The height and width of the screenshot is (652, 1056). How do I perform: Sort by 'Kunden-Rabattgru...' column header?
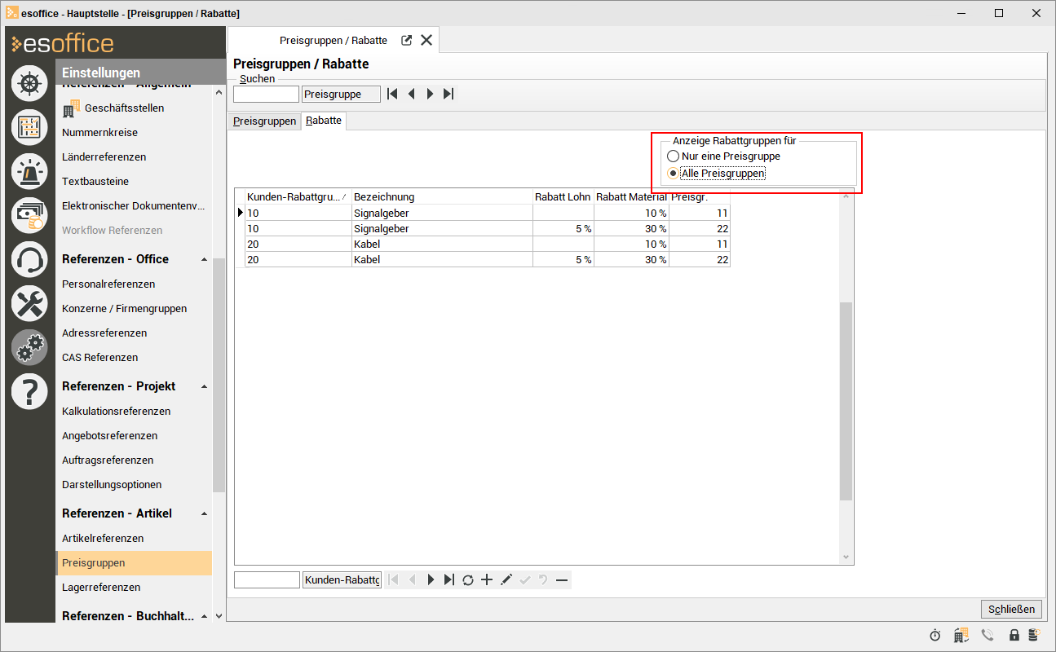click(298, 196)
